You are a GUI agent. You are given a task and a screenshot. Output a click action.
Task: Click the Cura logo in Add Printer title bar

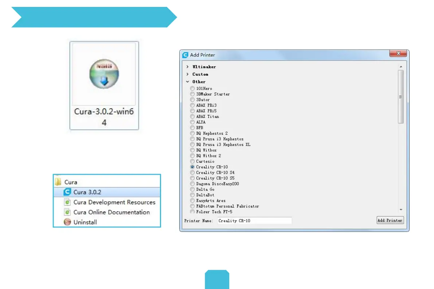pos(185,55)
